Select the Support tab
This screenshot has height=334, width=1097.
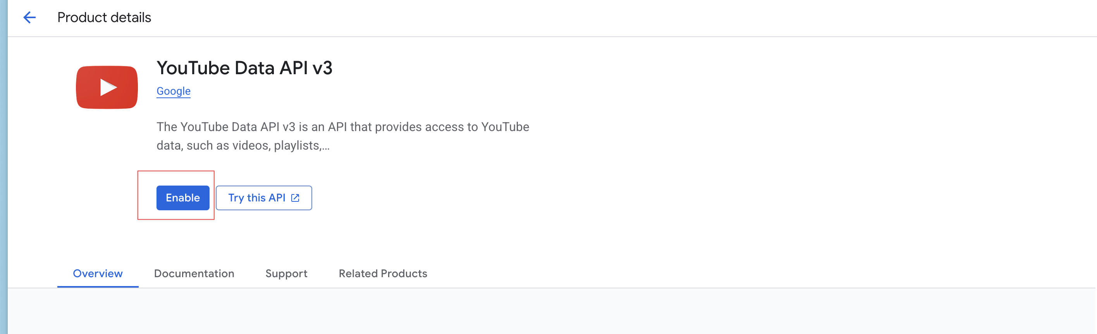(286, 273)
